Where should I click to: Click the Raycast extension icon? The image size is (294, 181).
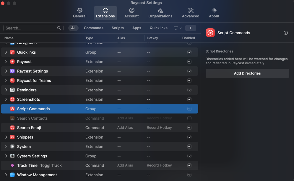[12, 62]
